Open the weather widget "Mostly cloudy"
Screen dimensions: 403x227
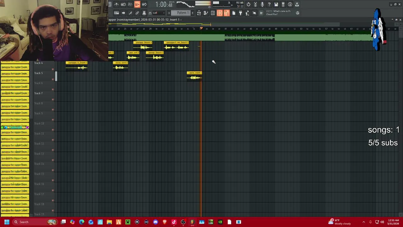[339, 222]
